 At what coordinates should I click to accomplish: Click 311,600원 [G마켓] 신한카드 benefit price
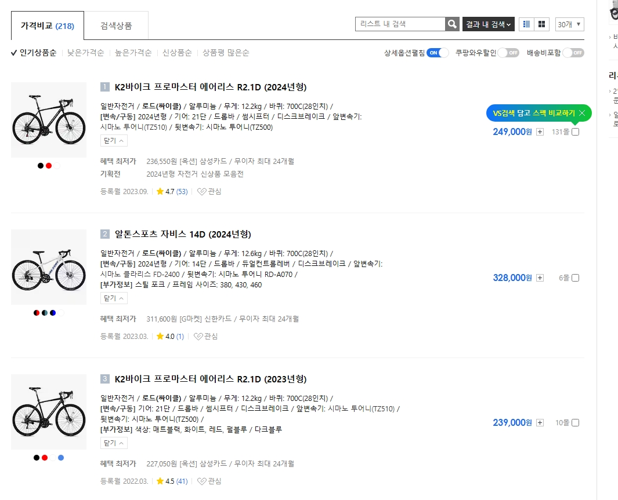point(223,319)
